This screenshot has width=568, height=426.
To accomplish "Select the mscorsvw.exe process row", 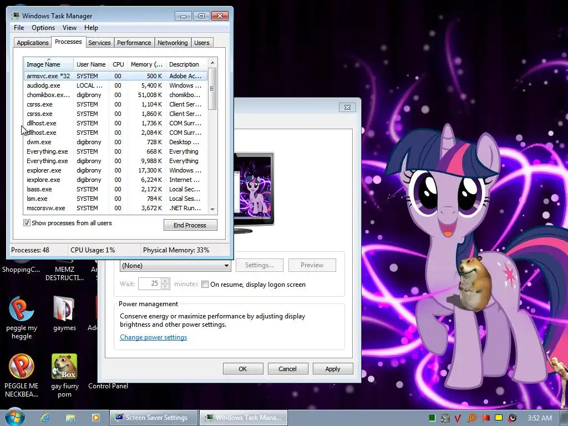I will pyautogui.click(x=116, y=208).
